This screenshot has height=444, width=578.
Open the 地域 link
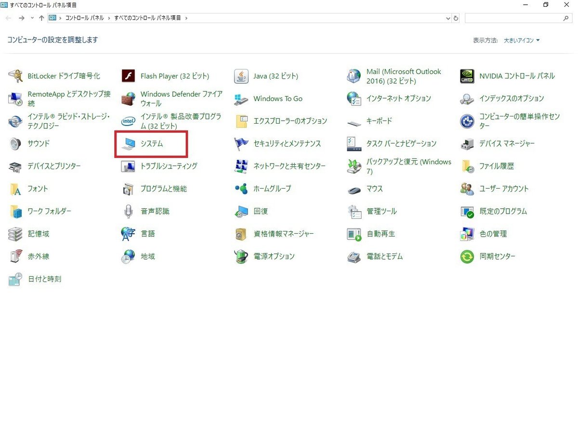point(148,257)
